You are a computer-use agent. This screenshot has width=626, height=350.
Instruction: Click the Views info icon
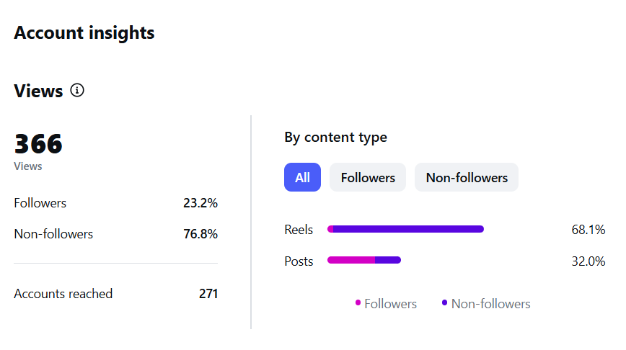point(77,91)
